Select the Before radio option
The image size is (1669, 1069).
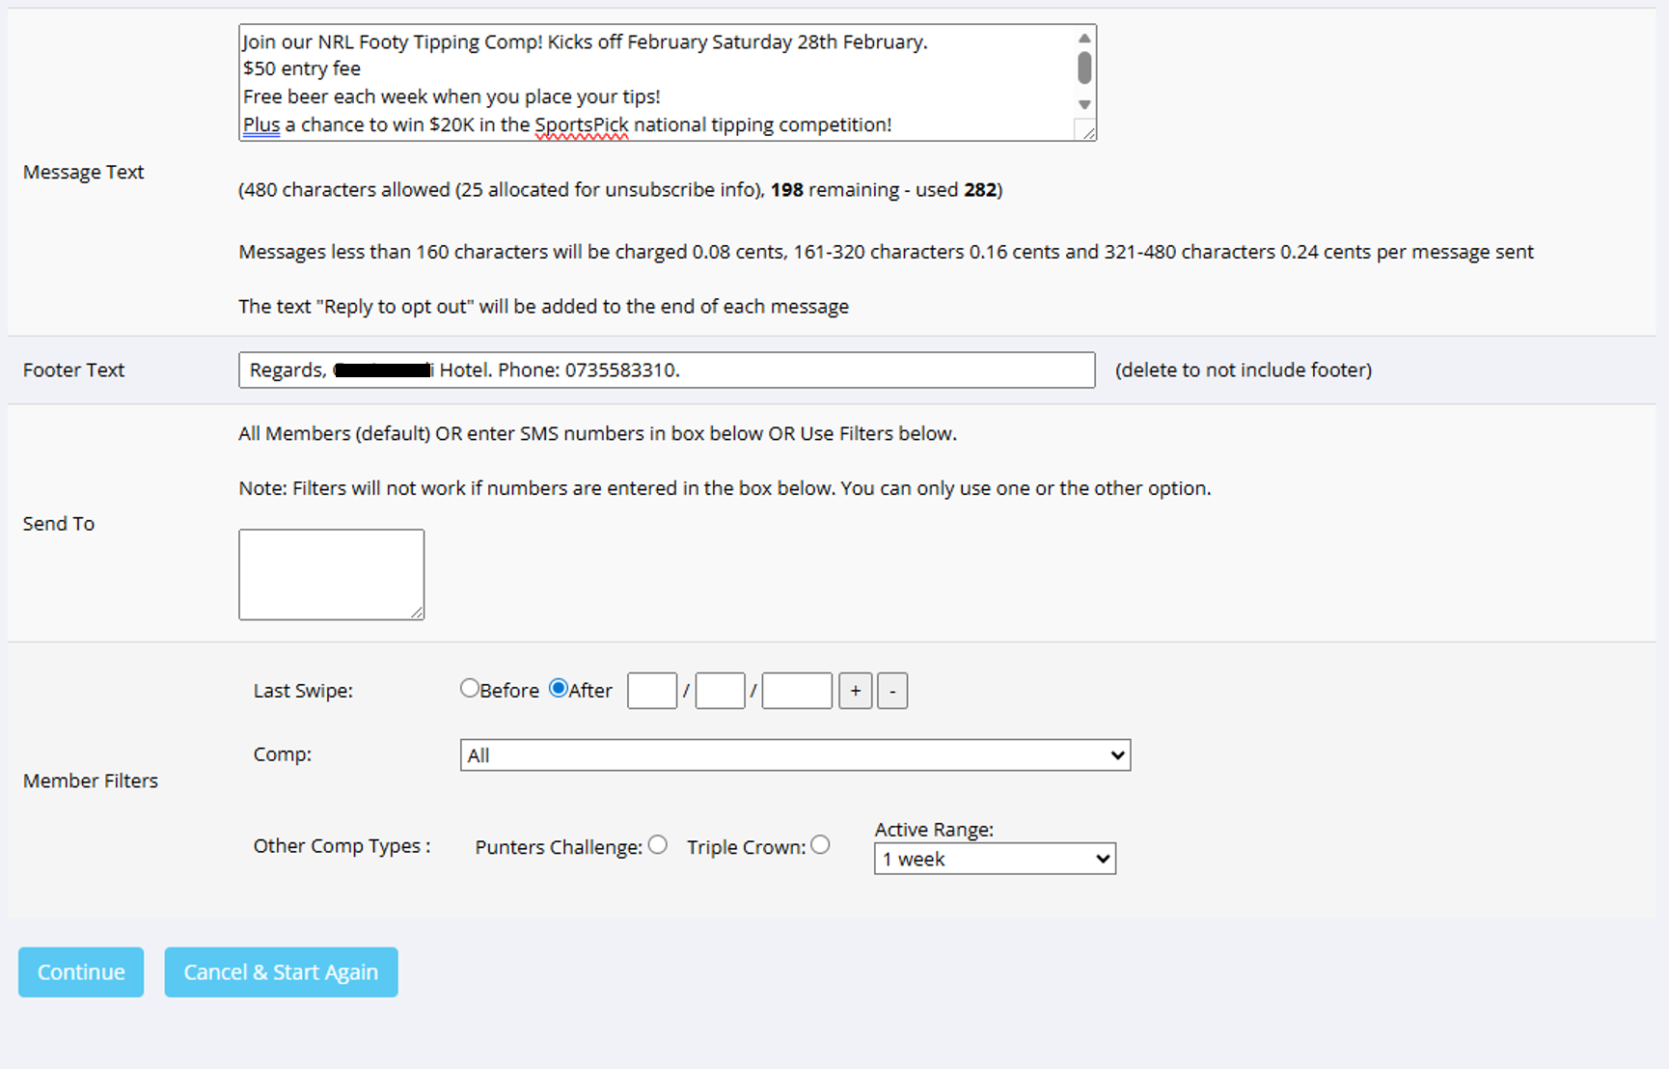pyautogui.click(x=470, y=688)
